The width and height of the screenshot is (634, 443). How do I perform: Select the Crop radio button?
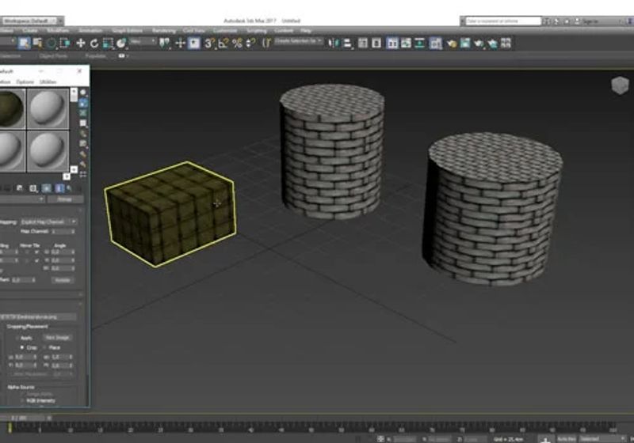tap(22, 347)
